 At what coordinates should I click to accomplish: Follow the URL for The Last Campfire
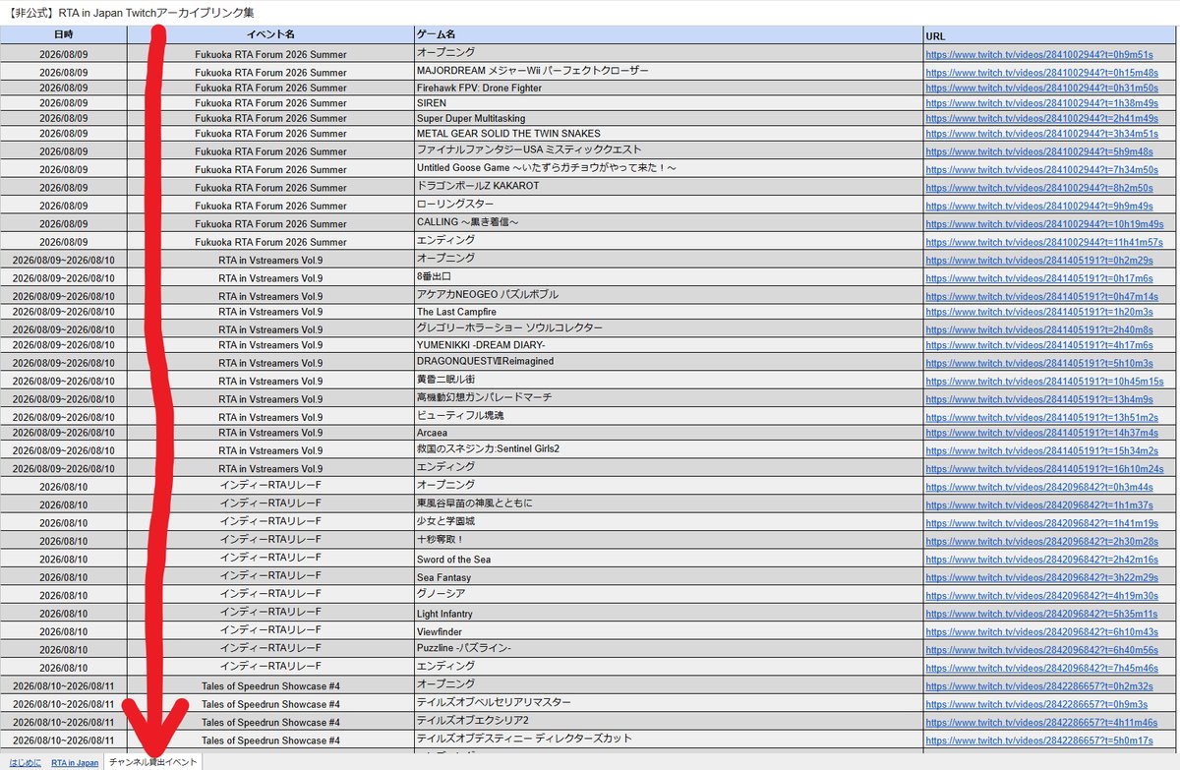1039,312
